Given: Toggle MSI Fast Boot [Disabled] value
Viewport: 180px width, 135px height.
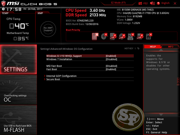Looking at the screenshot, I should (x=111, y=66).
